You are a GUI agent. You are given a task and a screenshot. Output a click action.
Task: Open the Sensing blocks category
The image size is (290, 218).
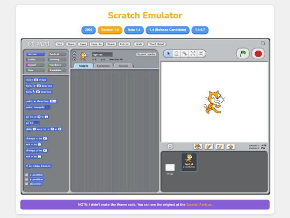tap(57, 60)
